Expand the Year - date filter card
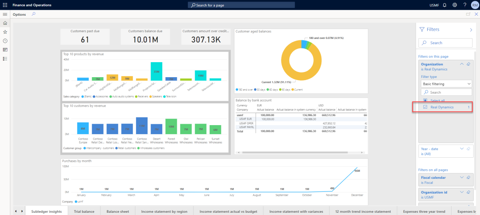 pyautogui.click(x=462, y=149)
